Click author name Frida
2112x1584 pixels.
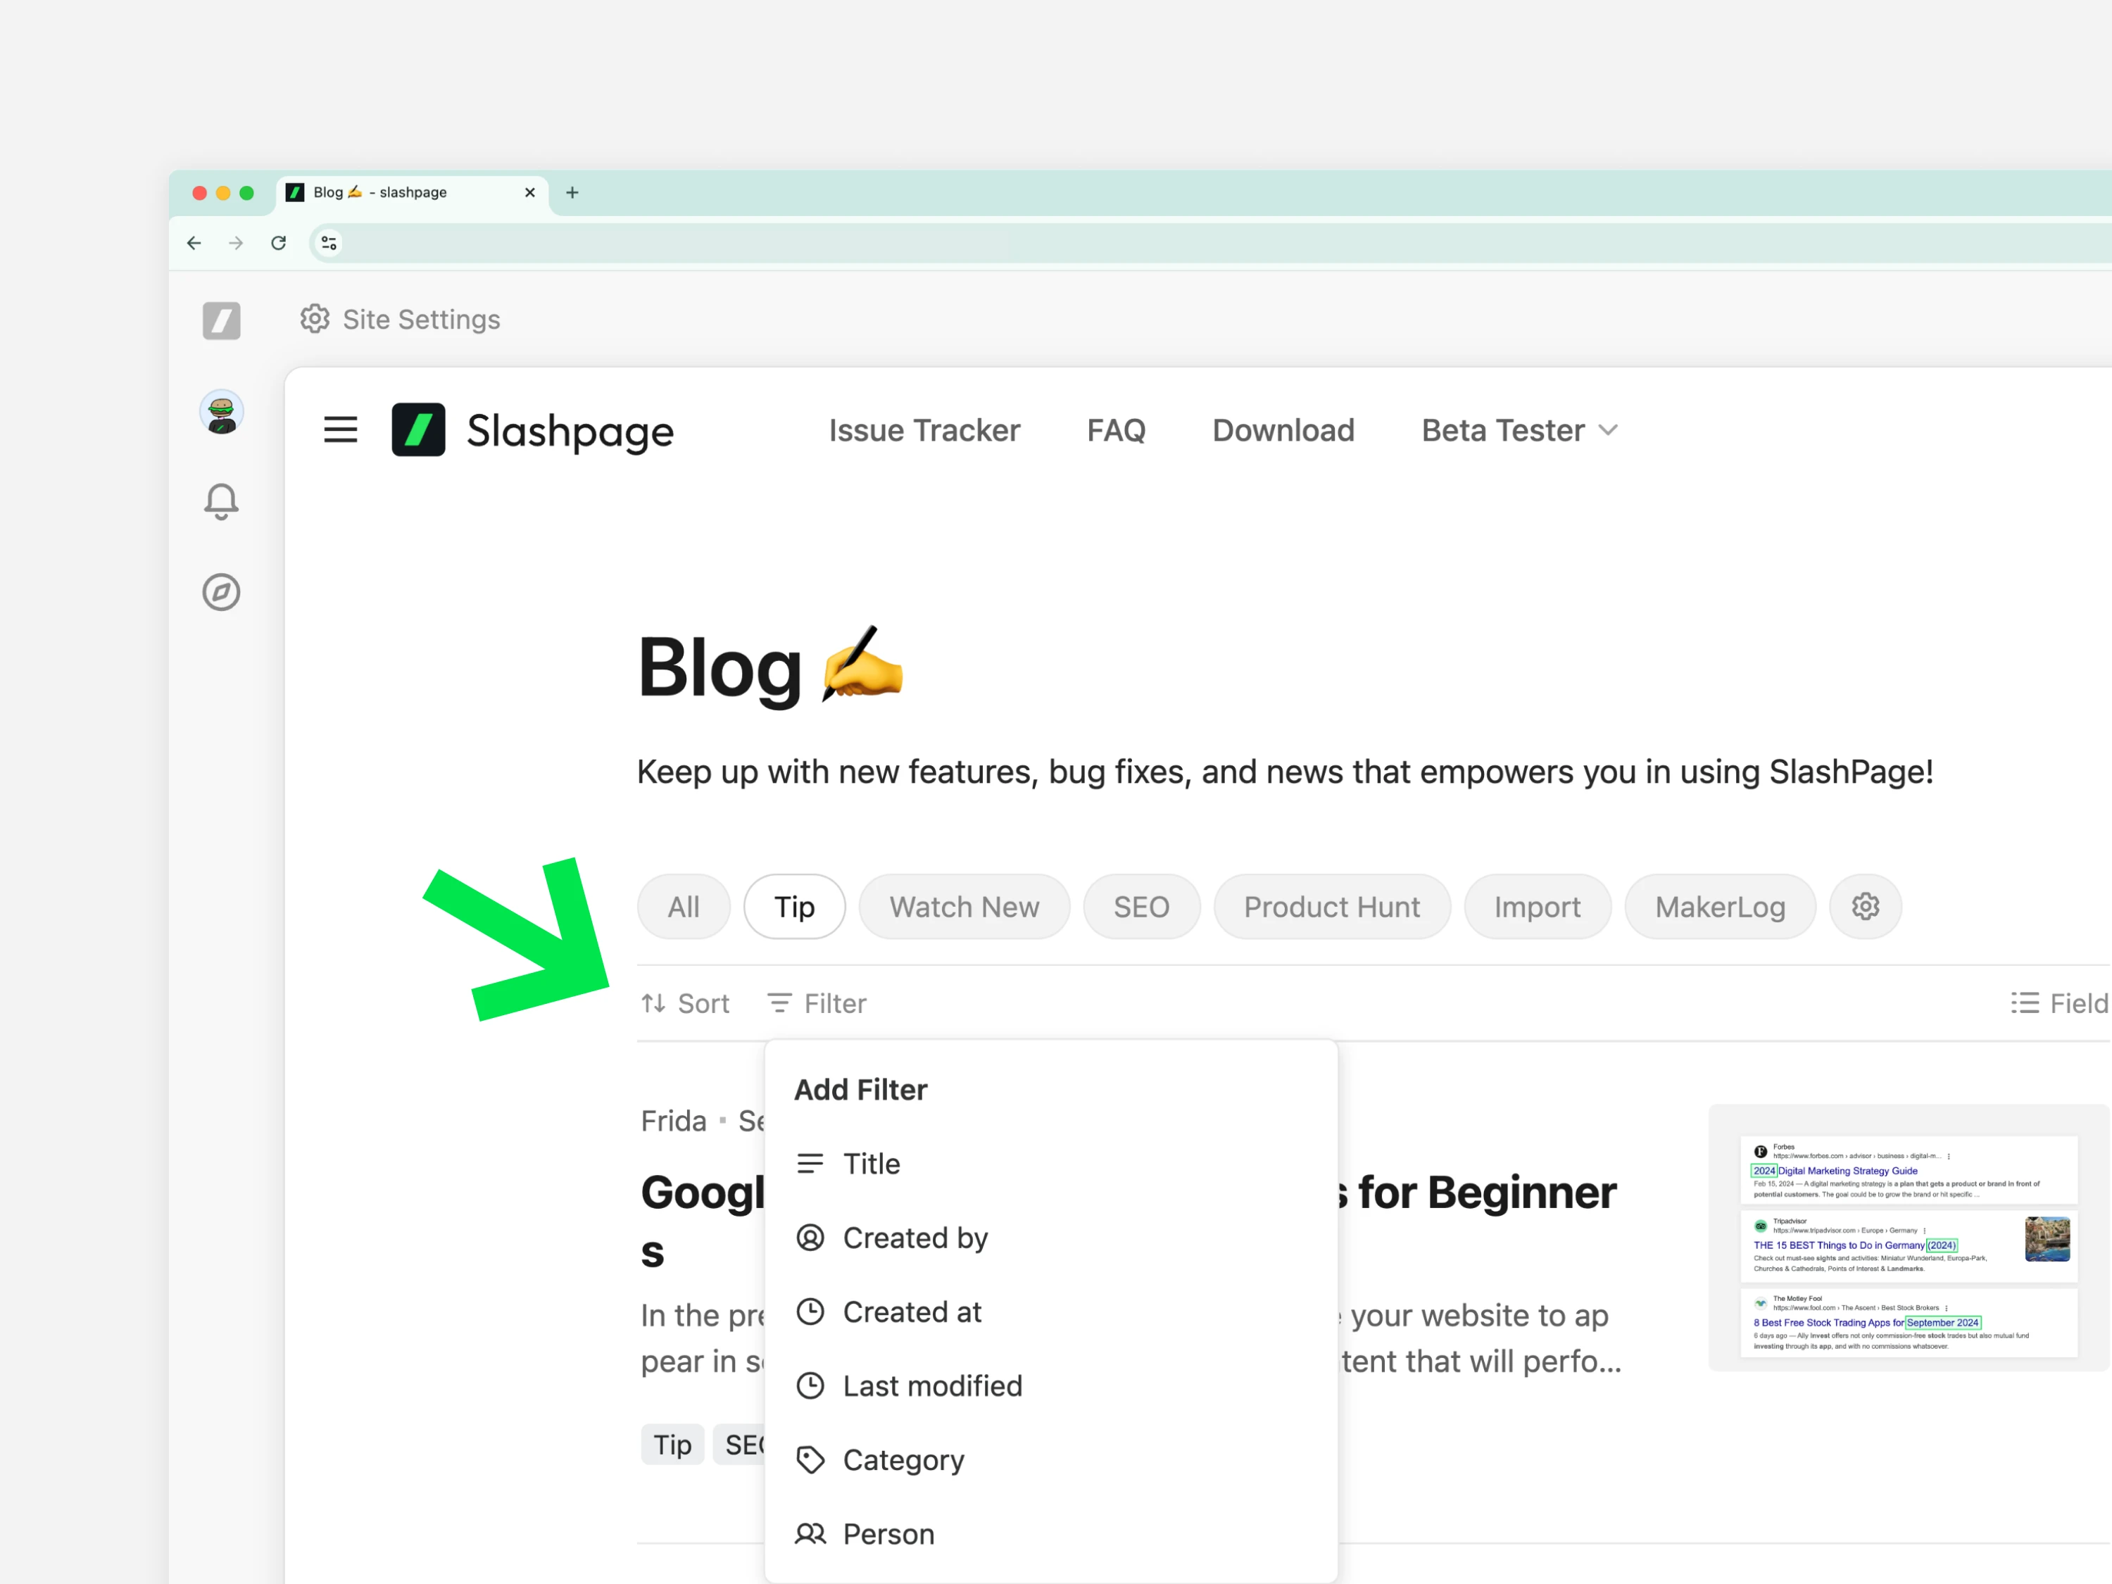click(x=673, y=1121)
